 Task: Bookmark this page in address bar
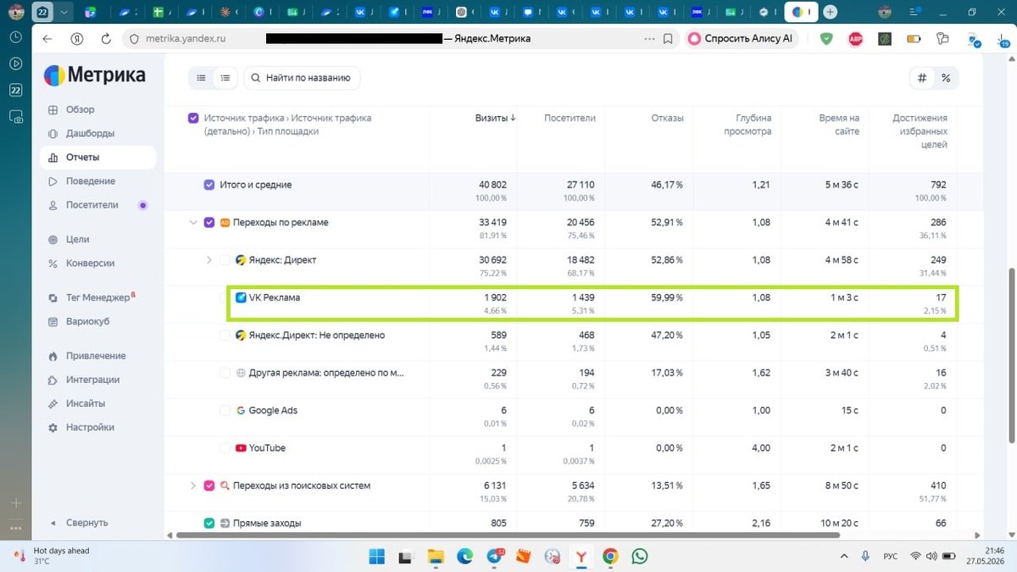(x=668, y=38)
